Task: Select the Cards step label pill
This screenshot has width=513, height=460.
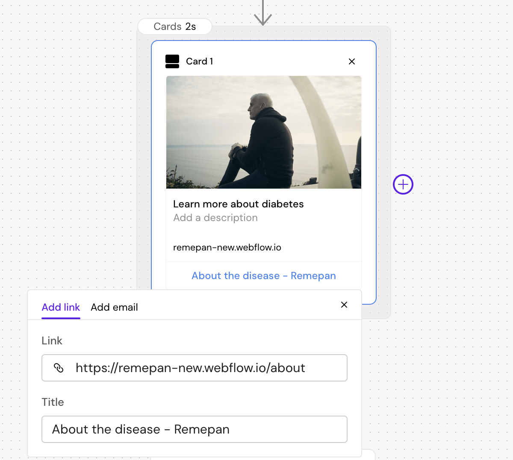Action: [x=167, y=26]
